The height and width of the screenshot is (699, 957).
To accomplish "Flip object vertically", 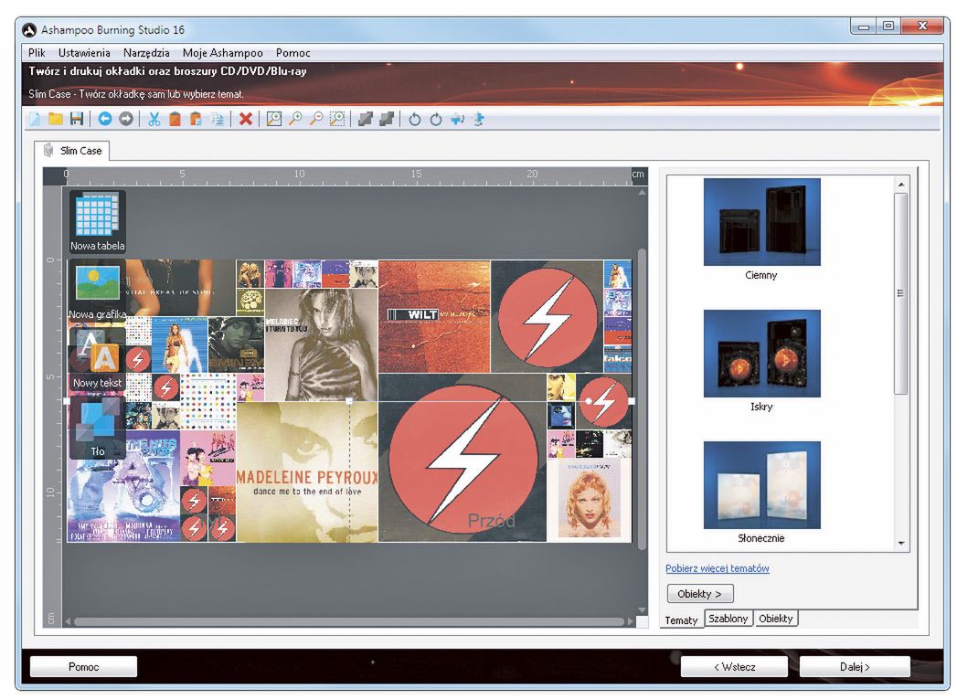I will tap(478, 119).
